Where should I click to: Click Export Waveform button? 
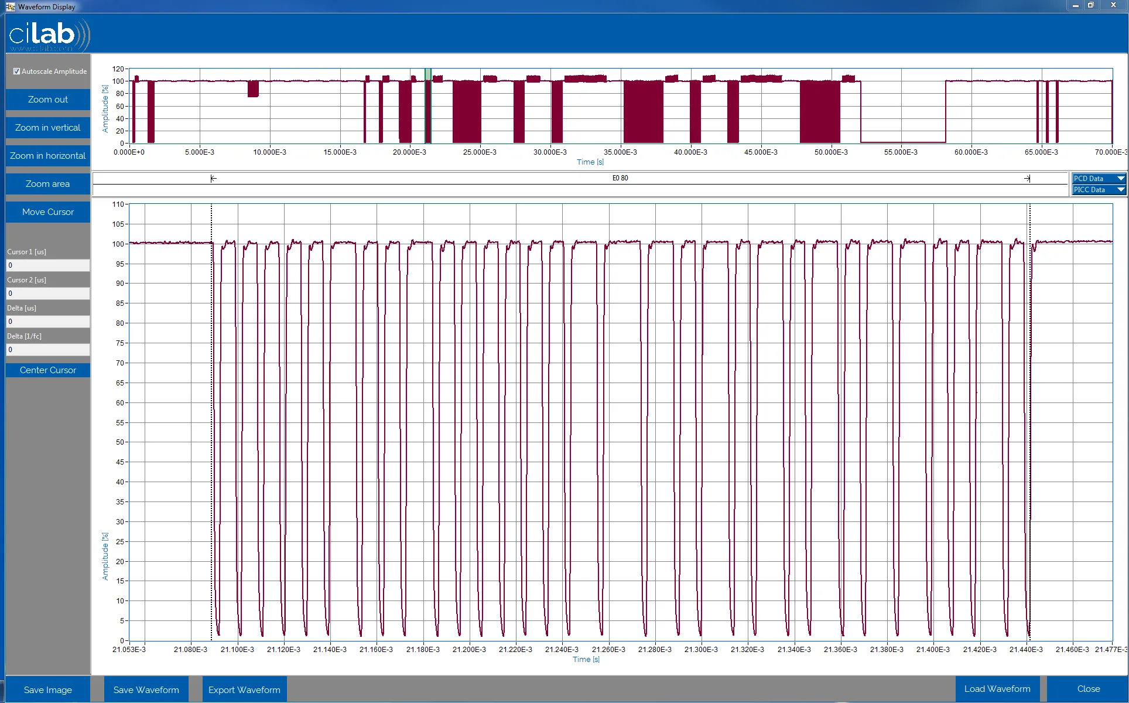click(x=244, y=690)
